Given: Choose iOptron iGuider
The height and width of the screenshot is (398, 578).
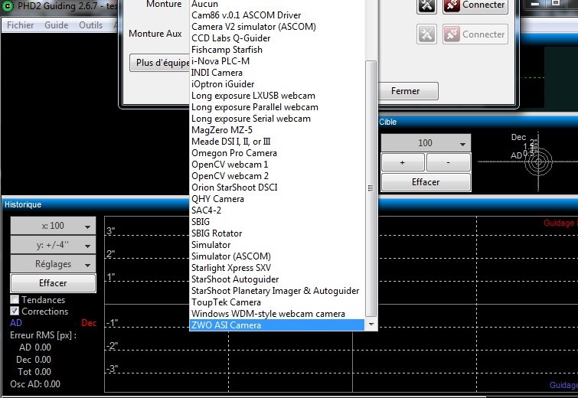Looking at the screenshot, I should 277,84.
